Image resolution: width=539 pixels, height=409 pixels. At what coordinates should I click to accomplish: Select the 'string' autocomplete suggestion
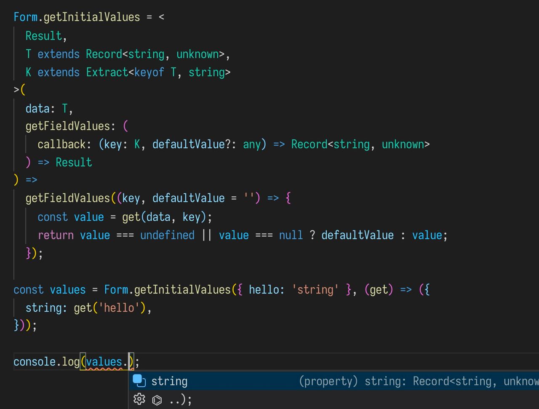[334, 381]
